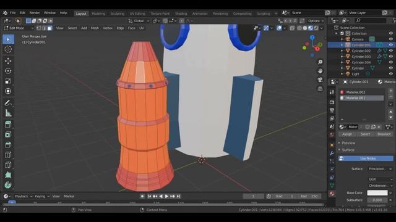This screenshot has width=396, height=222.
Task: Click the outliner search field
Action: 371,20
